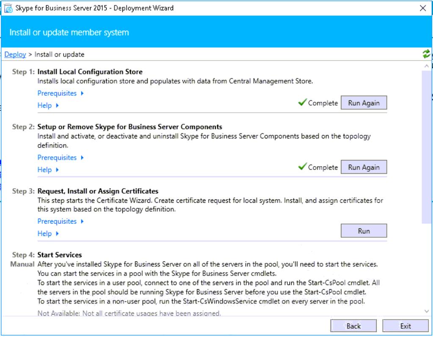Click the green refresh icon
Viewport: 433px width, 337px height.
point(426,54)
